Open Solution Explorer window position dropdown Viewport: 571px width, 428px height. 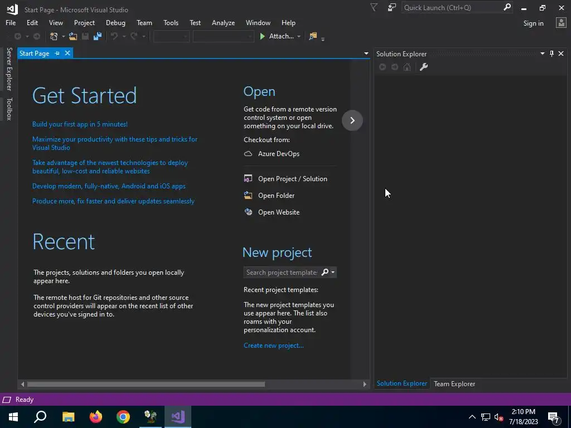point(542,53)
